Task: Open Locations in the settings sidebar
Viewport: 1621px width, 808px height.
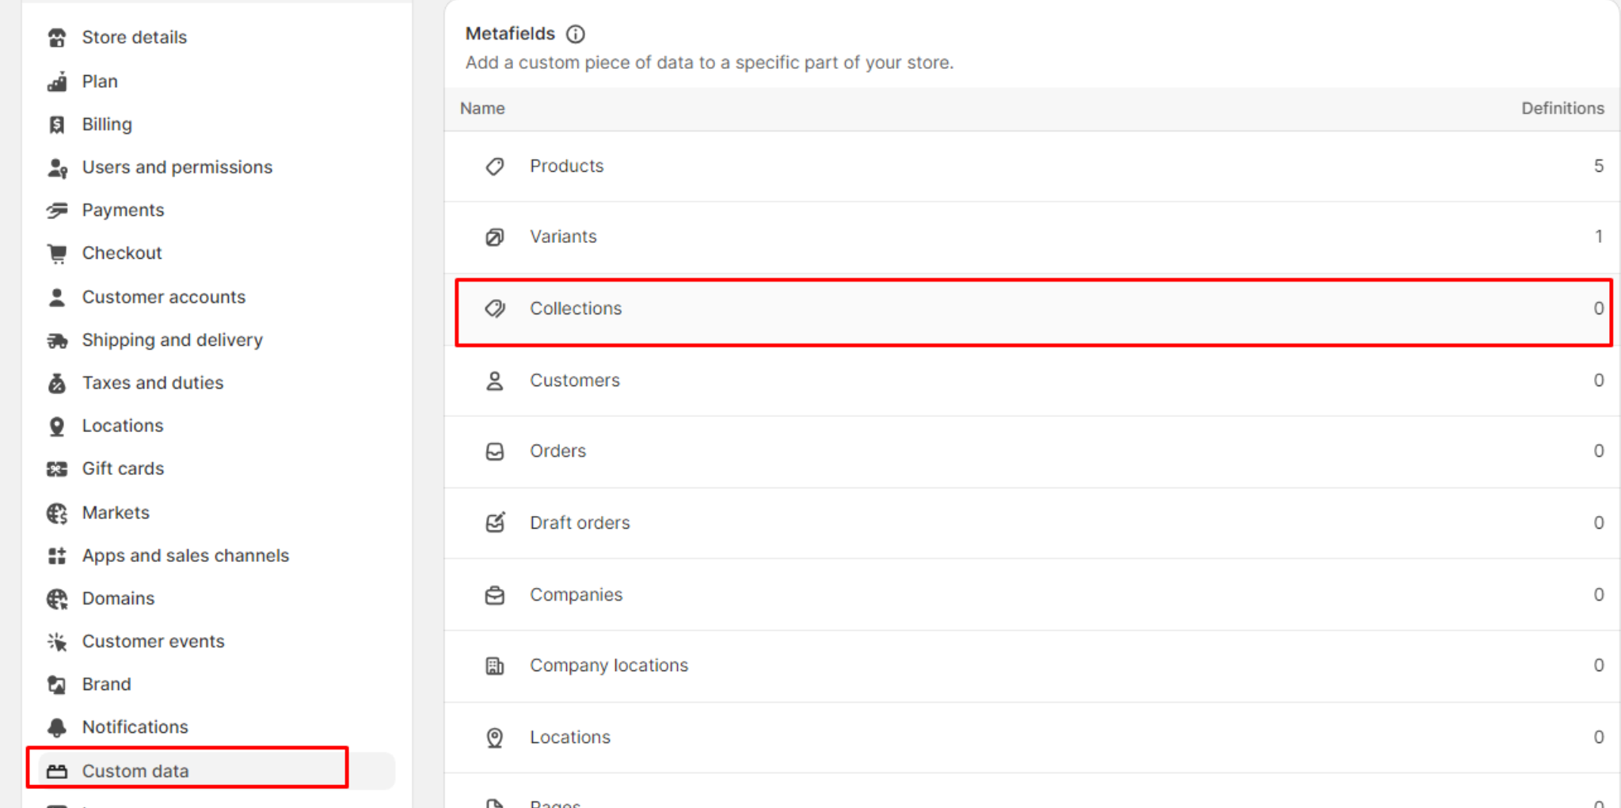Action: (x=123, y=426)
